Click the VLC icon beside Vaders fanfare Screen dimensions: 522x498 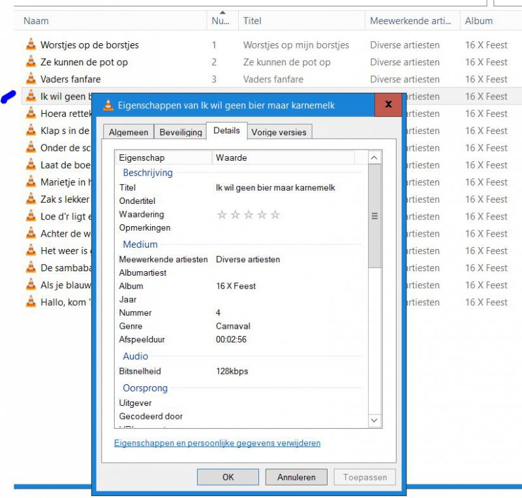pyautogui.click(x=31, y=79)
